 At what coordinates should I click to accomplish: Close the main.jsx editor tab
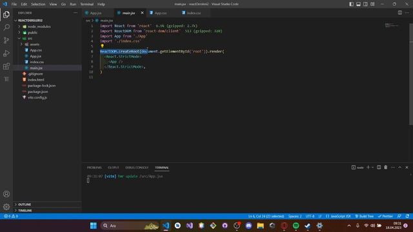coord(142,13)
